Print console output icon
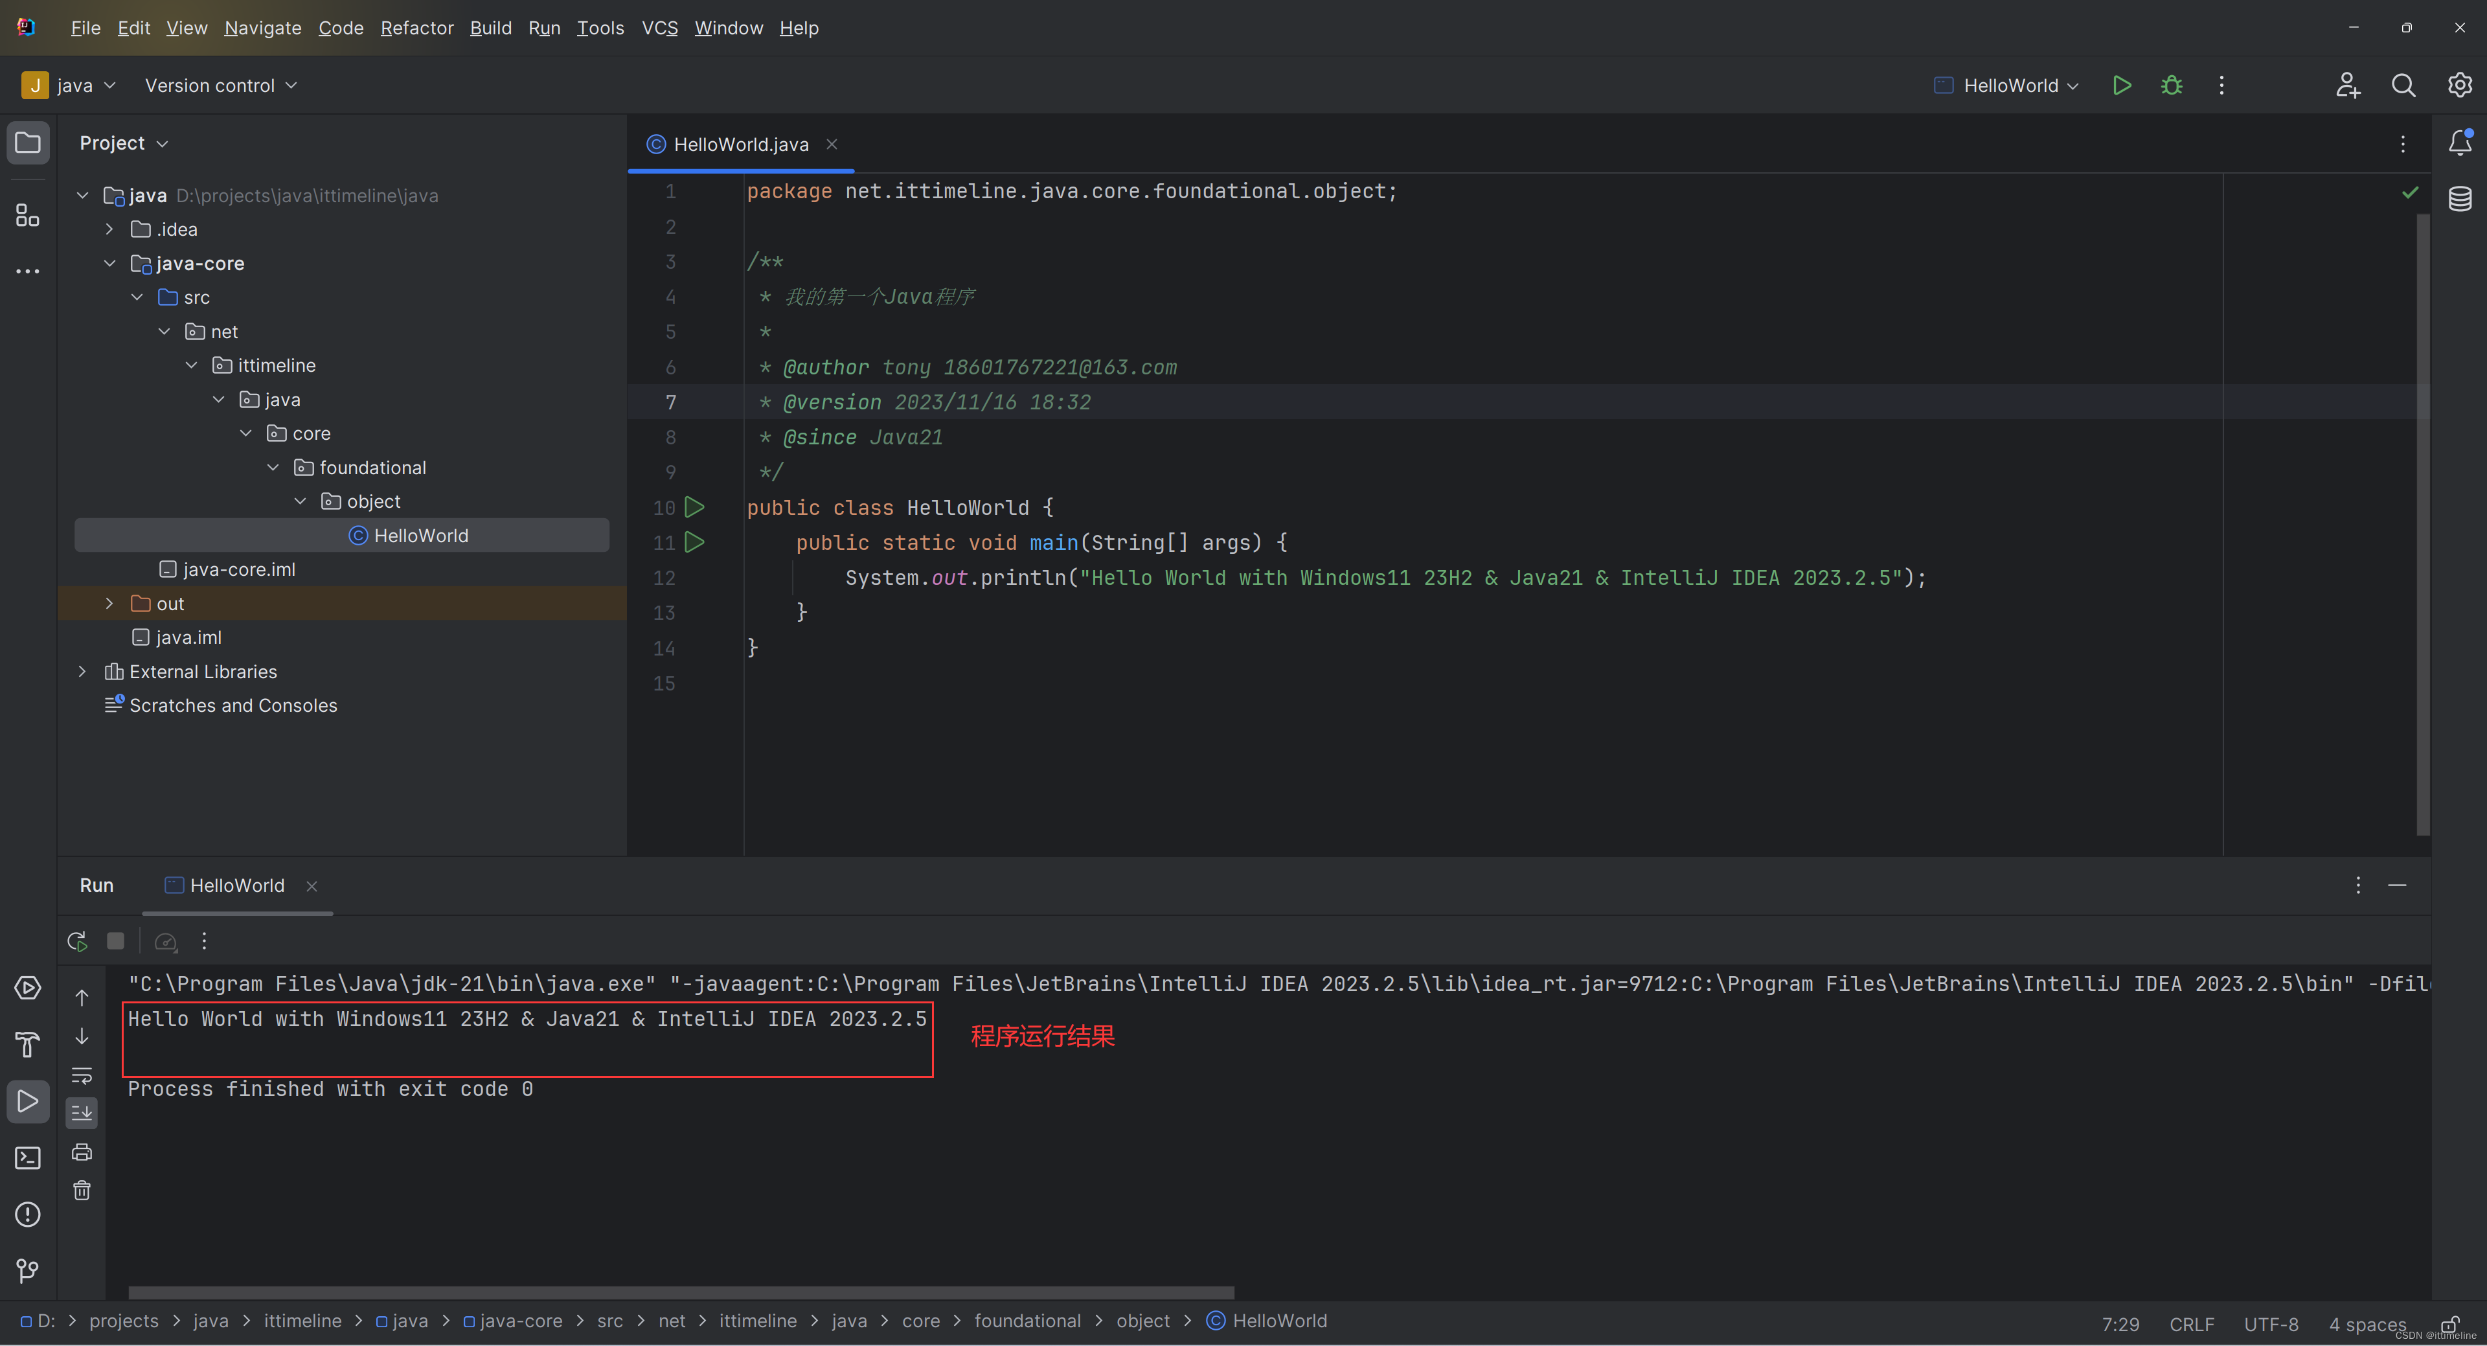2487x1346 pixels. pyautogui.click(x=82, y=1152)
